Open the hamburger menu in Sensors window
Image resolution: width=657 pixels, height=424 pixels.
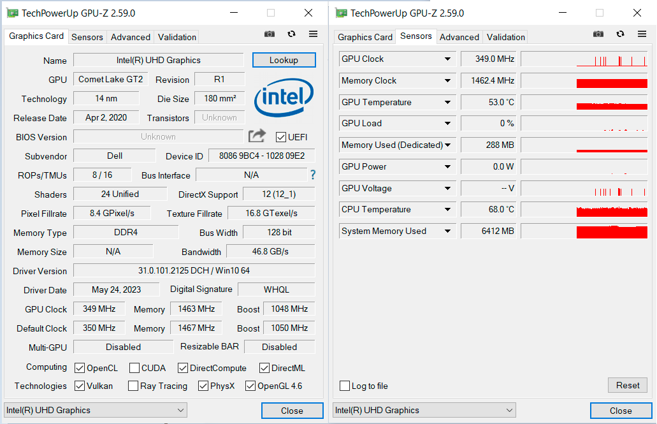[x=642, y=34]
